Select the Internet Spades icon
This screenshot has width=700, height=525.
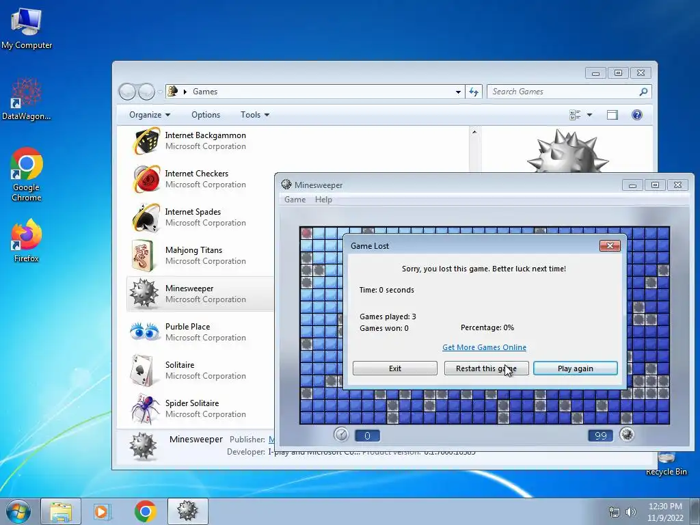pos(146,217)
